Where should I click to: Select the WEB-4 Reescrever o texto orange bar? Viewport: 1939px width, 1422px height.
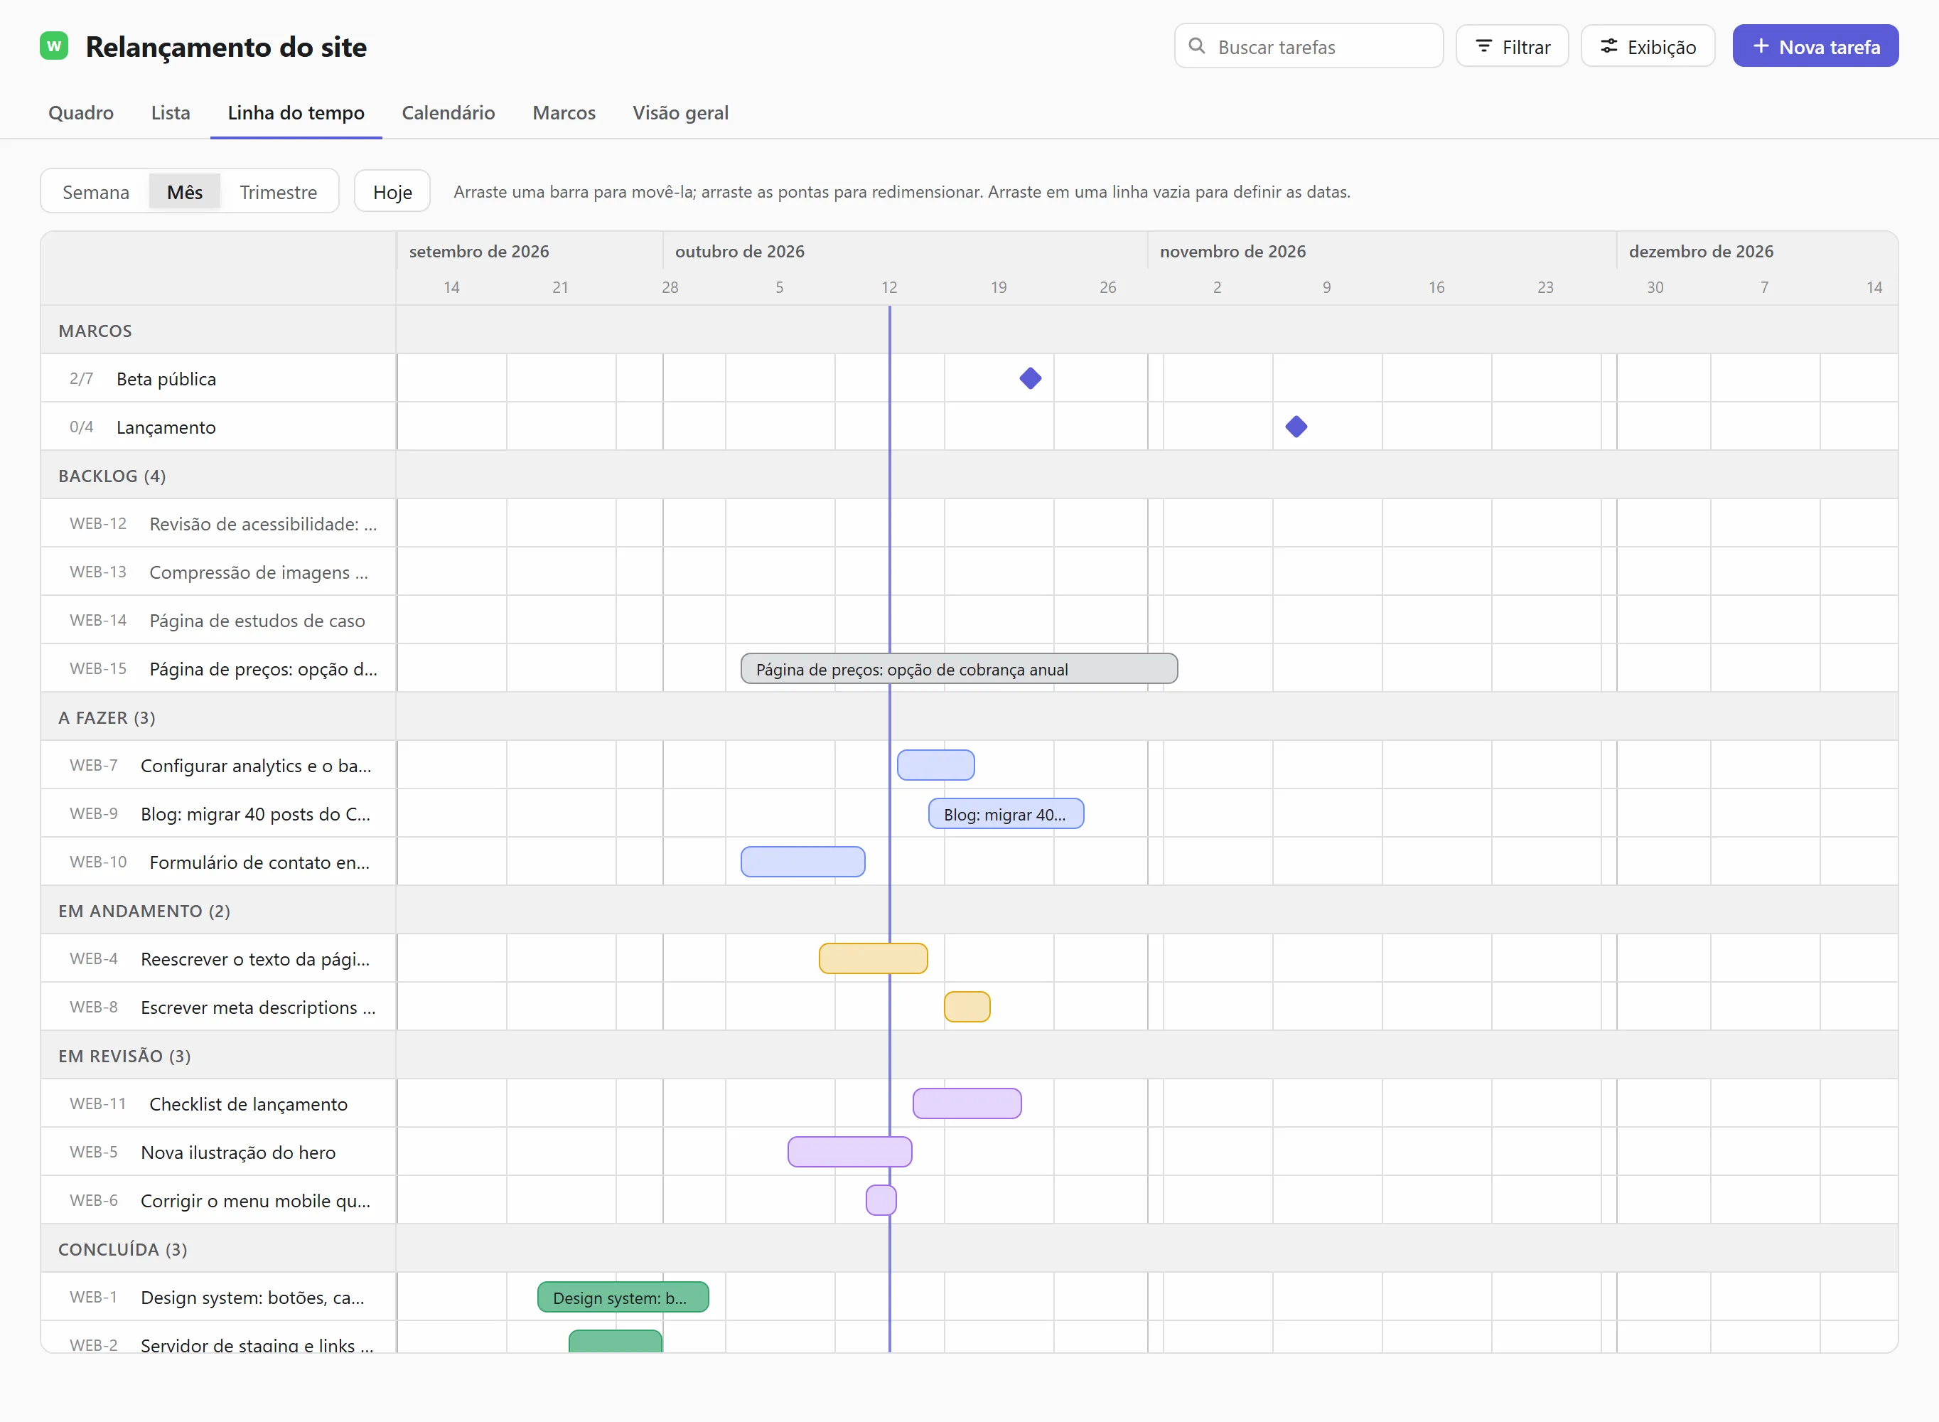(x=873, y=958)
